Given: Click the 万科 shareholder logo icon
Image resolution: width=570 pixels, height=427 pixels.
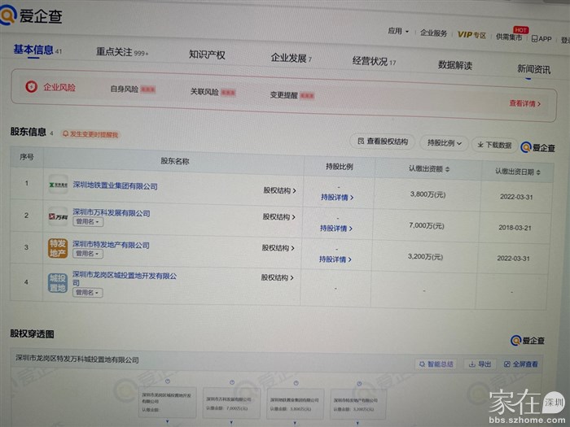Looking at the screenshot, I should tap(58, 216).
